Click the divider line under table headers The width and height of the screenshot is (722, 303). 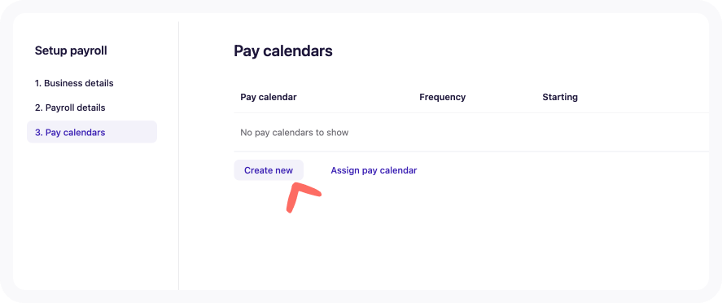(x=471, y=112)
